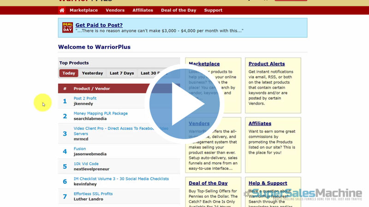
Task: Open the Marketplace menu item
Action: click(84, 10)
